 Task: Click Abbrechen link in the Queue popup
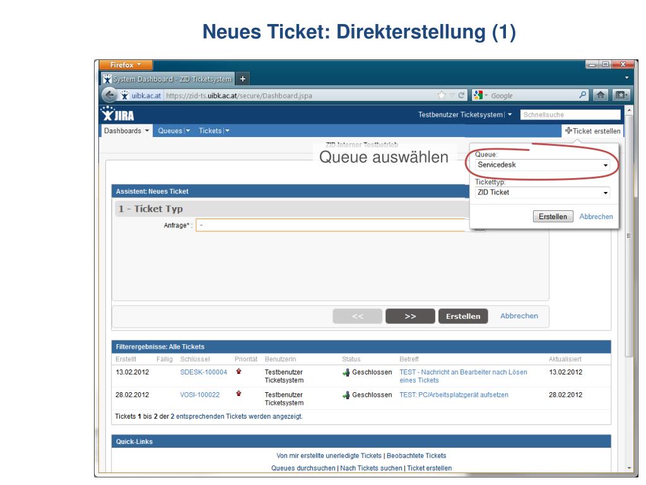596,217
